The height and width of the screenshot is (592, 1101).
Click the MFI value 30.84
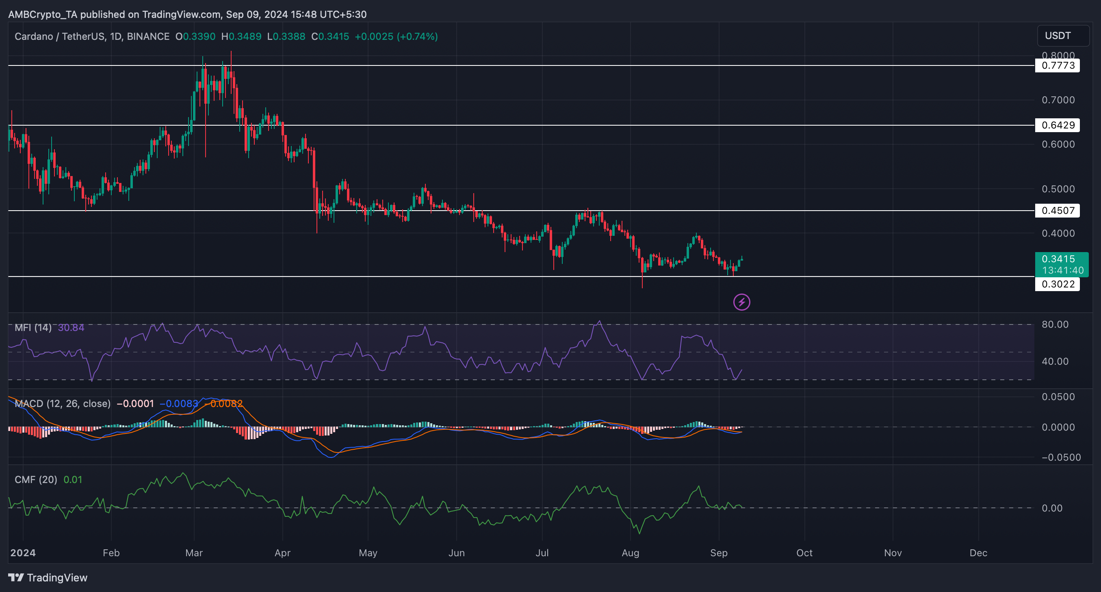[71, 328]
